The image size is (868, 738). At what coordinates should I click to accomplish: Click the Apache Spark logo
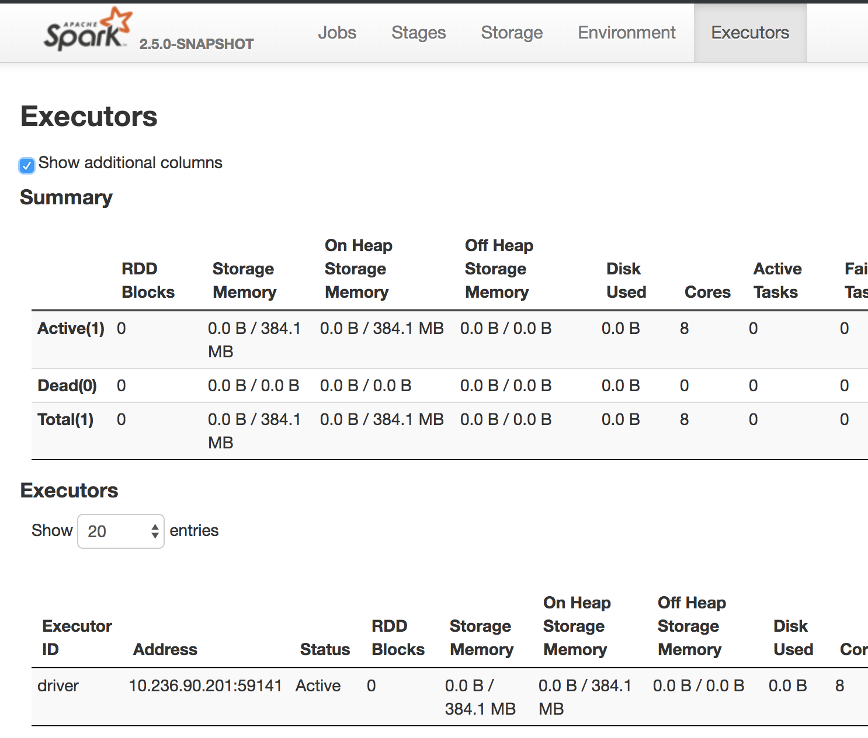point(88,29)
